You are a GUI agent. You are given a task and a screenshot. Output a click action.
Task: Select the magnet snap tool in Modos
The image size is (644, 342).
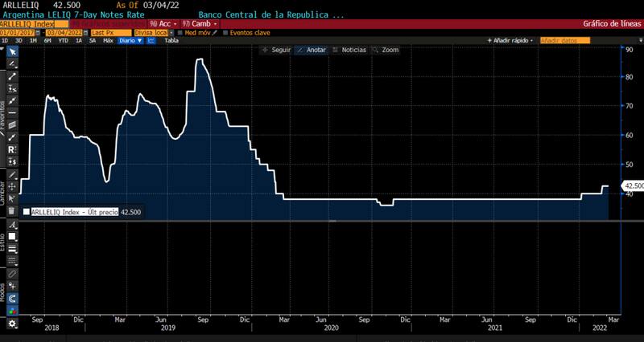coord(12,298)
